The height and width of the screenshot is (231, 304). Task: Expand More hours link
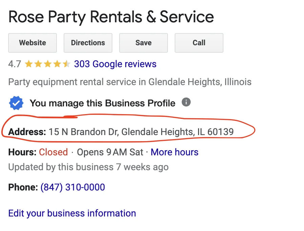(x=174, y=152)
